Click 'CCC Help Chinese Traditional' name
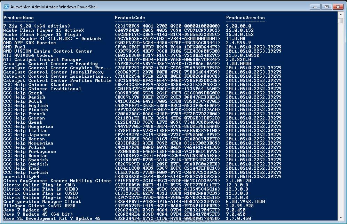The image size is (347, 224). pos(42,89)
